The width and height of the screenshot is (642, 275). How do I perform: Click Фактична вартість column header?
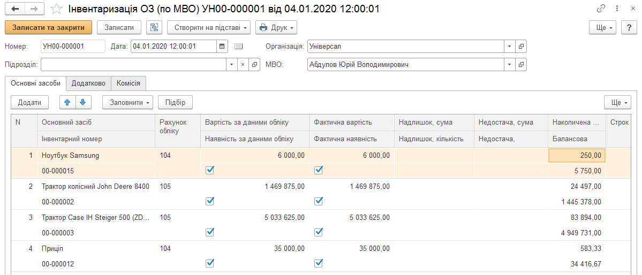coord(352,123)
